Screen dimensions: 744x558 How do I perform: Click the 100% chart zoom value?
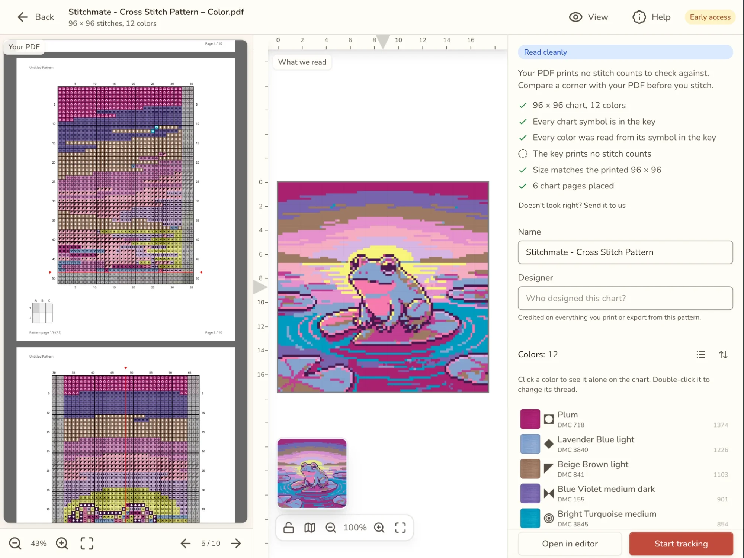355,527
